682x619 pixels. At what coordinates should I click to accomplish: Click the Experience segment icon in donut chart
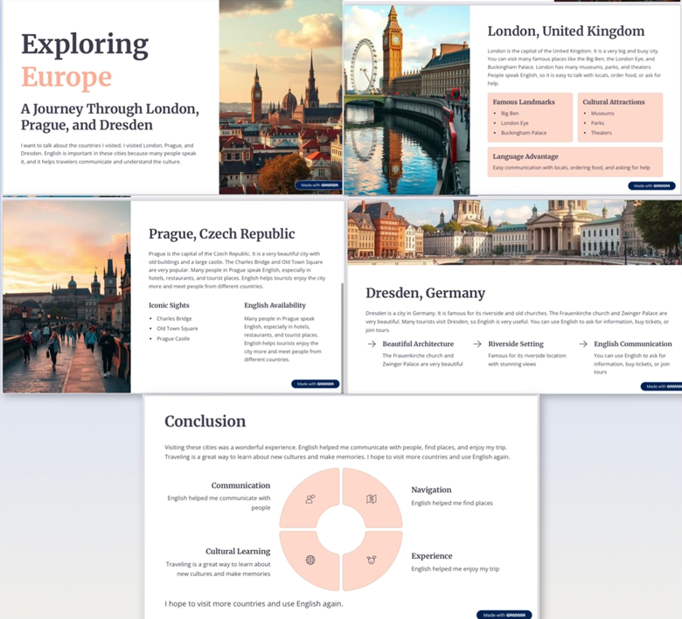[372, 560]
